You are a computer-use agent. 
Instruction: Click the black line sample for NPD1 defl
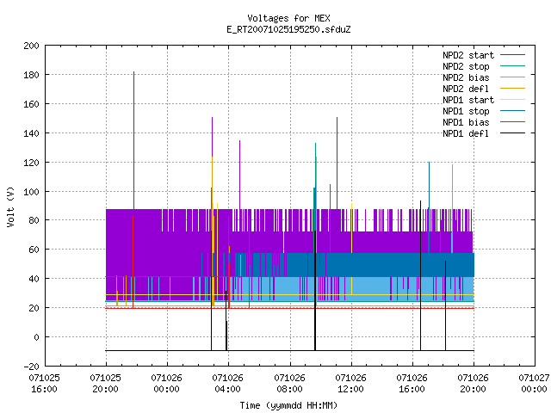point(512,133)
